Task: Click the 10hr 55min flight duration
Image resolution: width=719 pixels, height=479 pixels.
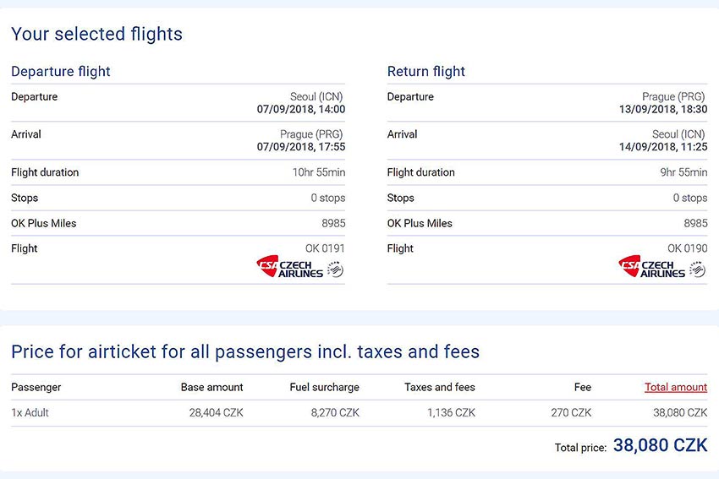Action: [319, 172]
